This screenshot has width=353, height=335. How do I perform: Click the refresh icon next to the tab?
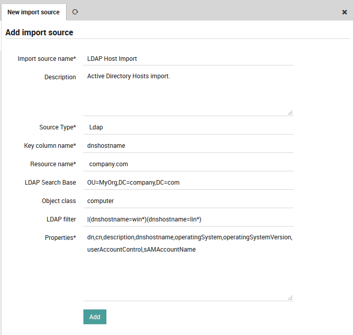[x=75, y=12]
